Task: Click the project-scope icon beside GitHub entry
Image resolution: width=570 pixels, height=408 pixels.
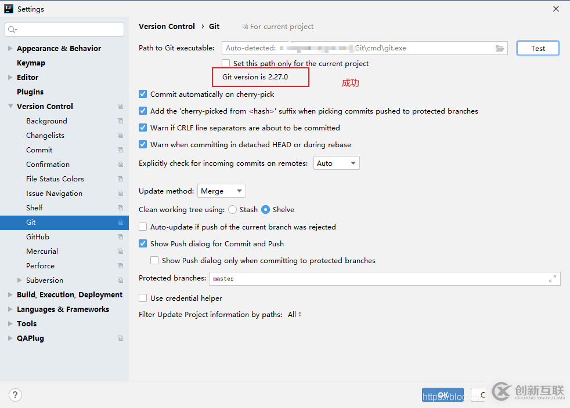Action: point(120,236)
